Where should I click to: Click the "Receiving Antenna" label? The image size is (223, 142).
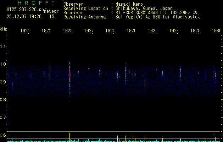tap(85, 17)
